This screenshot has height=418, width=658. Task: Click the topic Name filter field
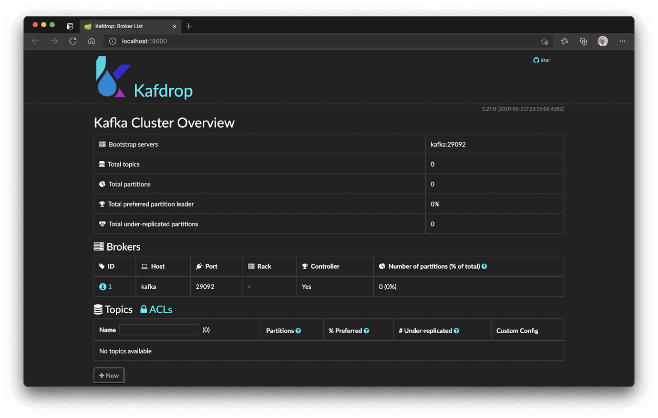(x=159, y=329)
